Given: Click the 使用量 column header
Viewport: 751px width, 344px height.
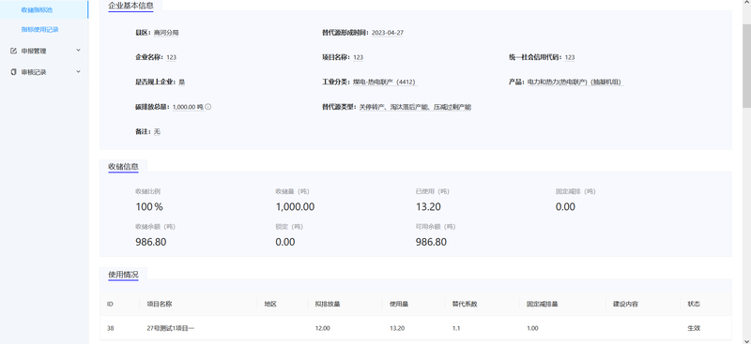Looking at the screenshot, I should tap(398, 305).
